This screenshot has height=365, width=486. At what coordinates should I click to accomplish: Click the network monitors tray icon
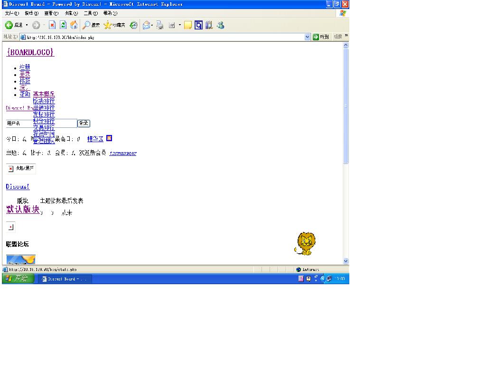[329, 279]
